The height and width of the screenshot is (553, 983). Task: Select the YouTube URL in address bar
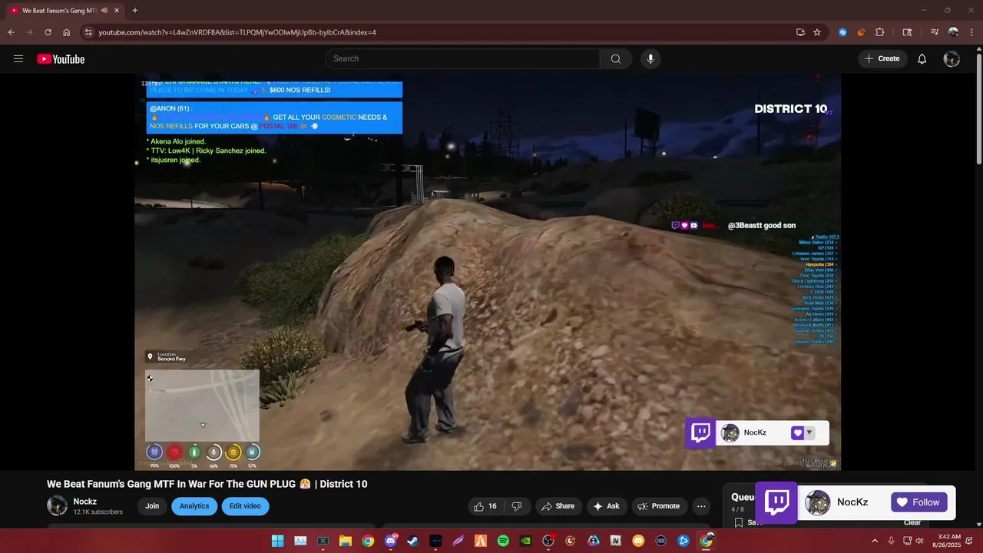tap(237, 32)
